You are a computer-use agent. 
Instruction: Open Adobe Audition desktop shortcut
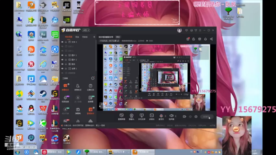(43, 37)
